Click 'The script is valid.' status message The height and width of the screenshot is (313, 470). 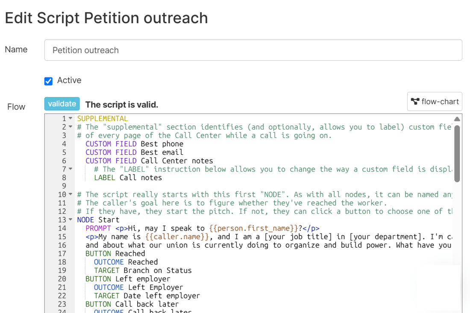click(x=122, y=104)
